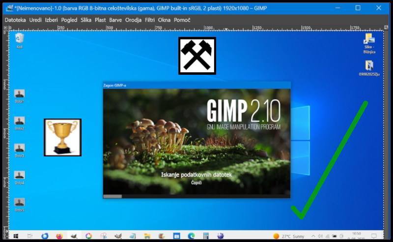The height and width of the screenshot is (242, 393).
Task: Click the Windows Start button in taskbar
Action: tap(16, 236)
